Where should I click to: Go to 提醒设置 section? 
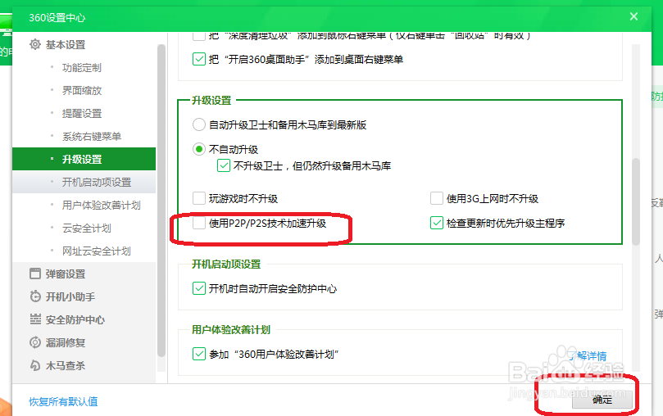(84, 113)
